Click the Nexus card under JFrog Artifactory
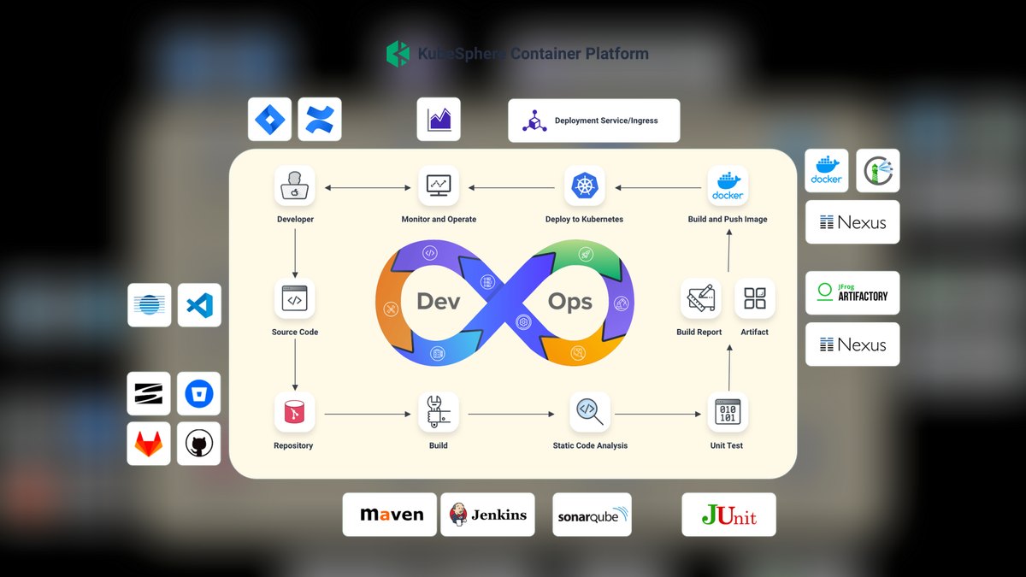 [852, 344]
